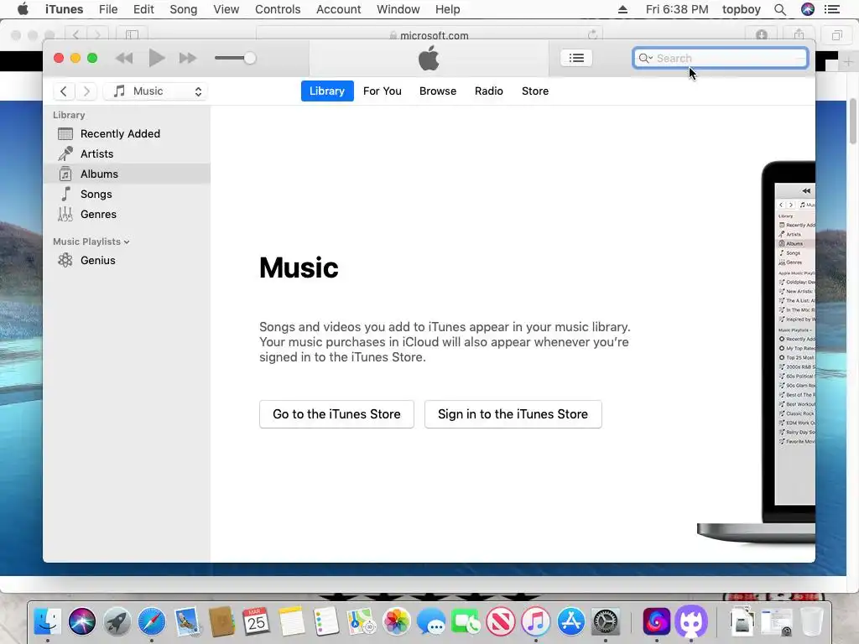Open the Store tab
859x644 pixels.
click(534, 91)
